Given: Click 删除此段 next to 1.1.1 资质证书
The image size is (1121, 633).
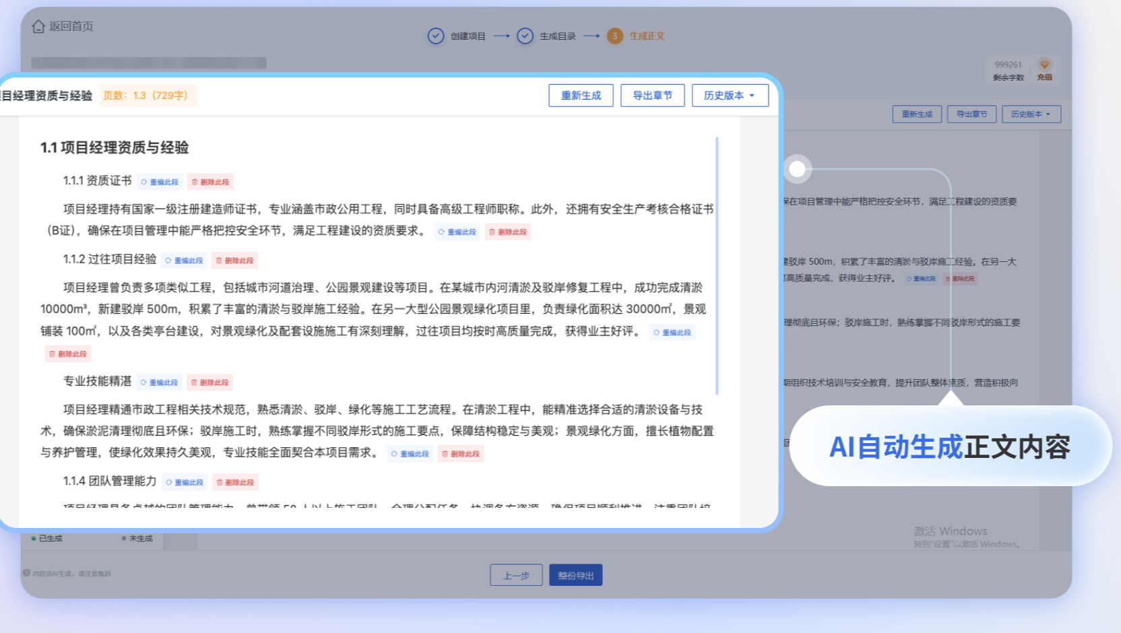Looking at the screenshot, I should pyautogui.click(x=210, y=182).
